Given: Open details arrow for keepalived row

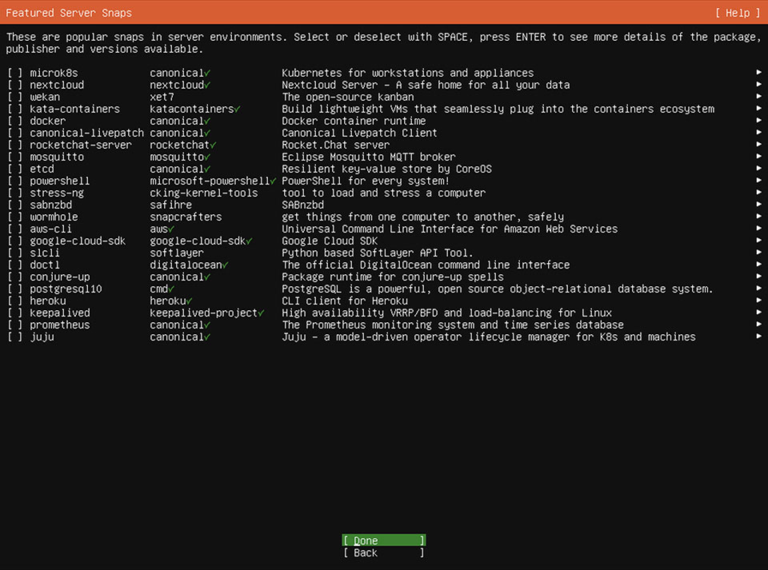Looking at the screenshot, I should click(758, 312).
